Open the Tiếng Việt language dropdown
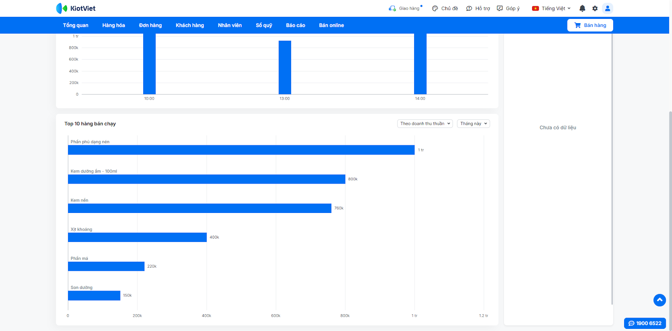 551,8
